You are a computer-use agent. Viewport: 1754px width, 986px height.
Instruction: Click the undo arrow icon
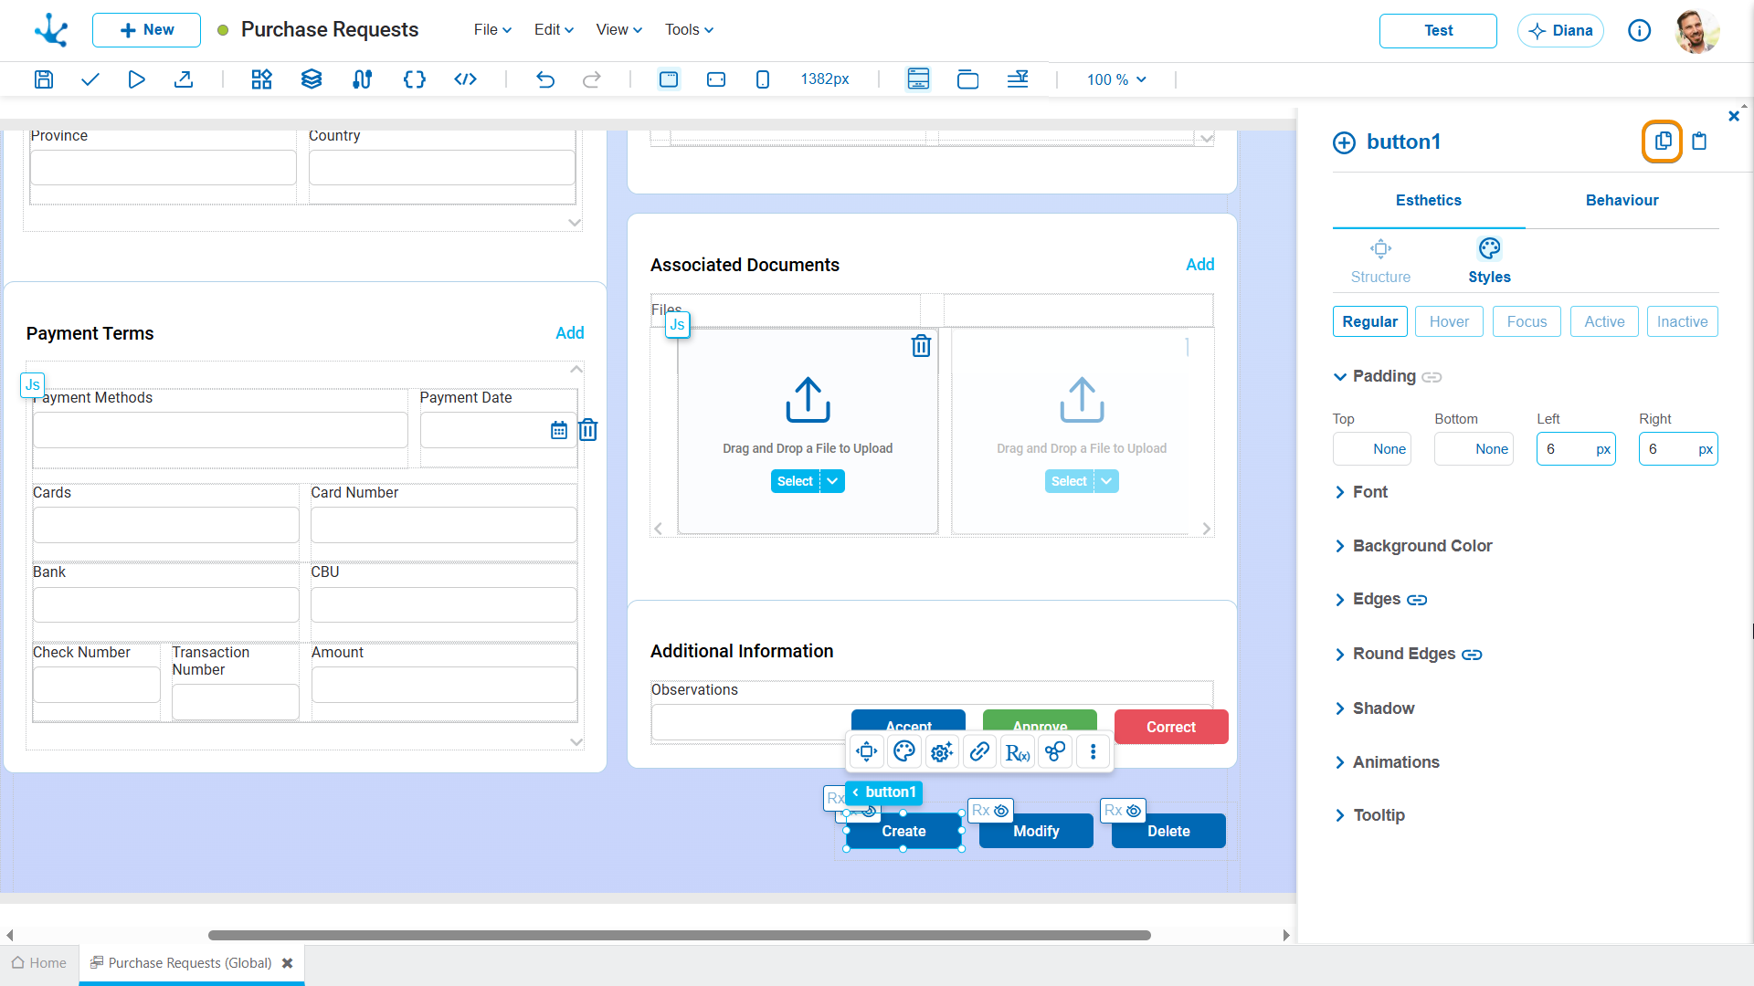coord(545,79)
